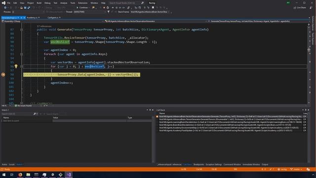Click the 17 references CodeLens link
316x178 pixels.
click(44, 26)
